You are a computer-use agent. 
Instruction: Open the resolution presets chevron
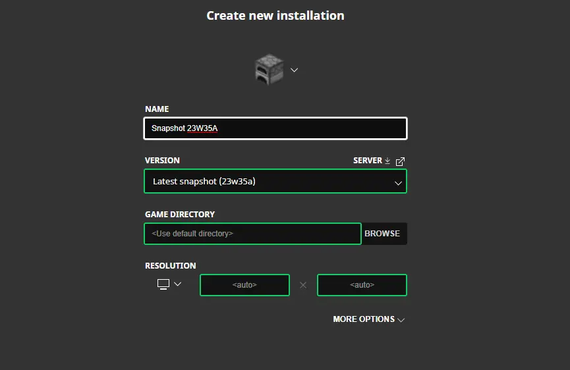177,284
